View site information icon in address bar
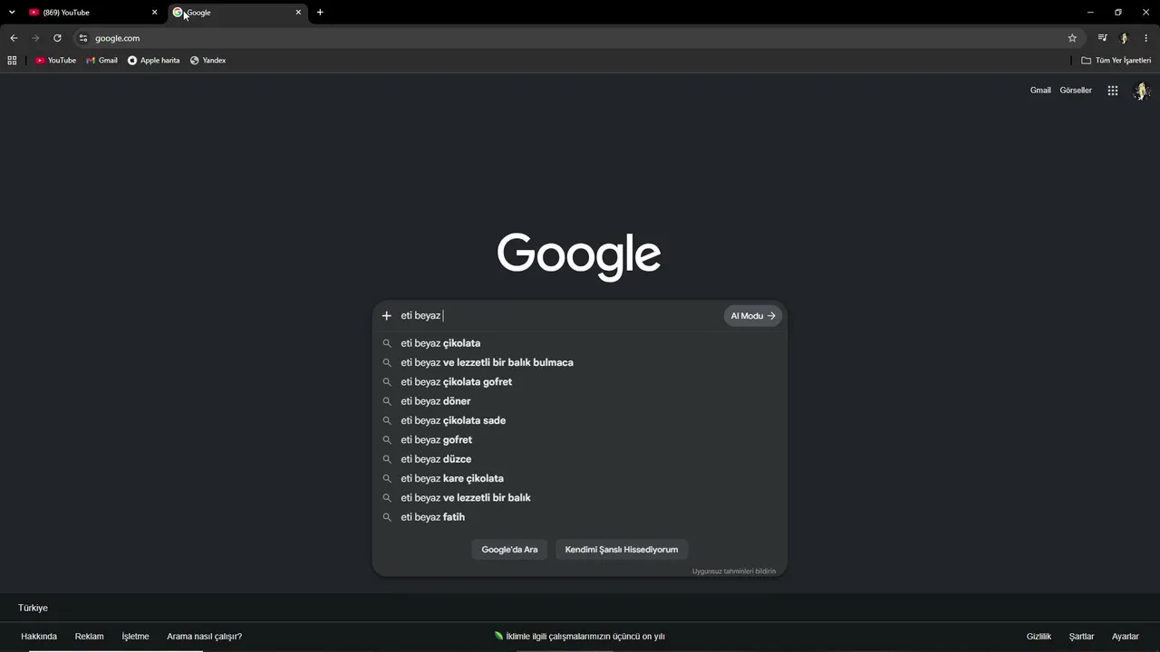 click(x=83, y=38)
